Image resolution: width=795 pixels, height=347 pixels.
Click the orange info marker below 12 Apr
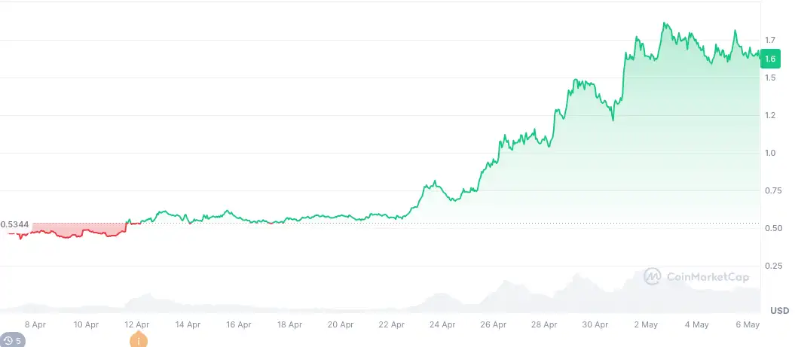(x=138, y=340)
